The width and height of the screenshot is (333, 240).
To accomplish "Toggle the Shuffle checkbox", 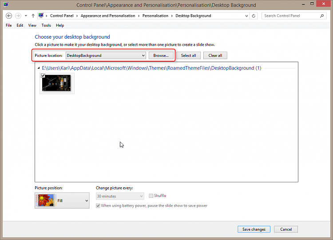I will [x=151, y=196].
